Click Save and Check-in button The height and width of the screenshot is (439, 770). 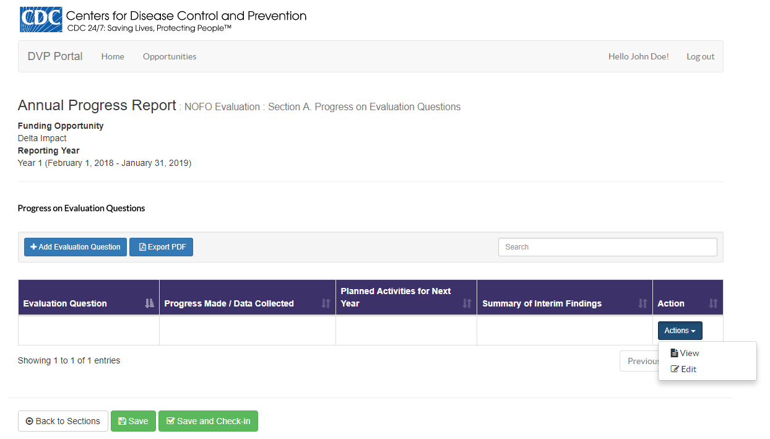(208, 421)
